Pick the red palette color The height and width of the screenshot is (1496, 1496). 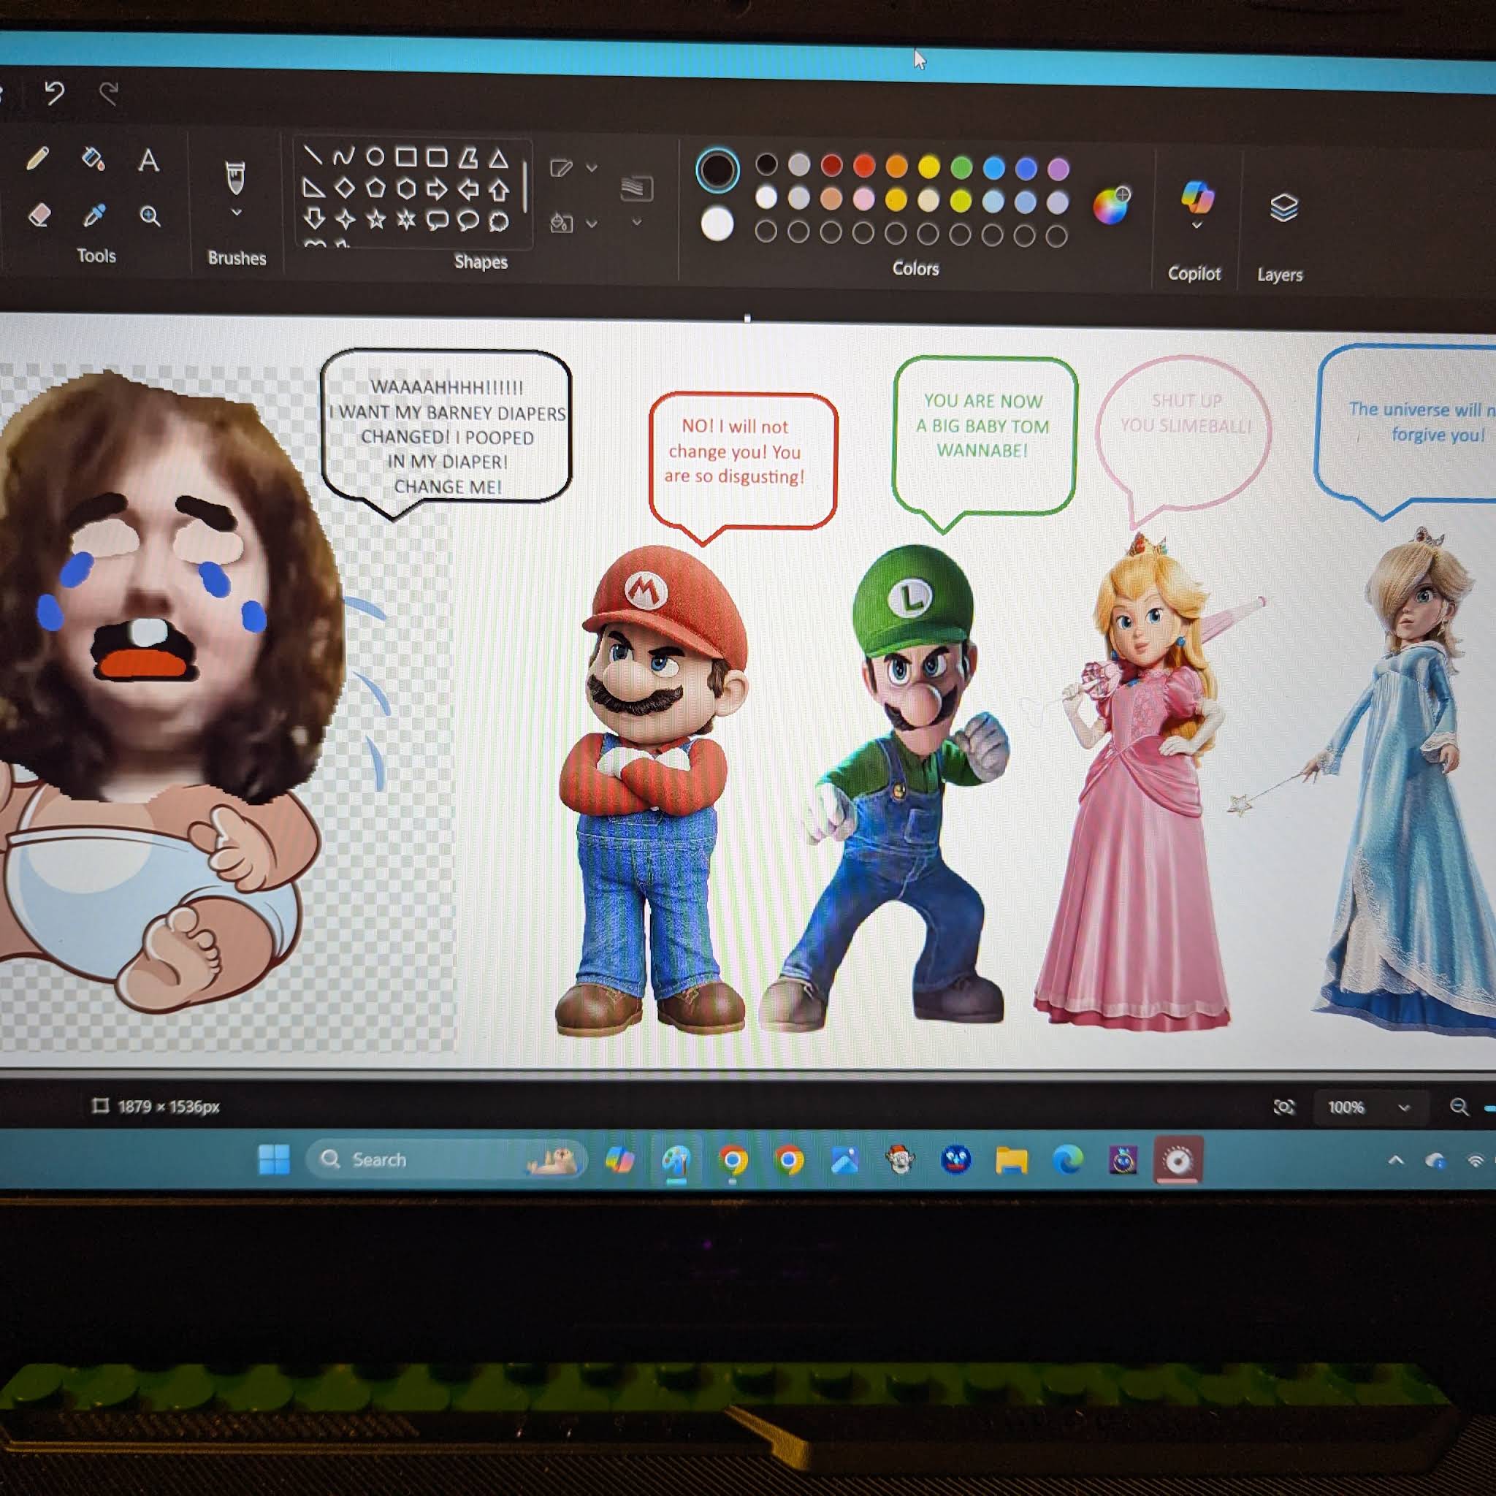pos(864,165)
